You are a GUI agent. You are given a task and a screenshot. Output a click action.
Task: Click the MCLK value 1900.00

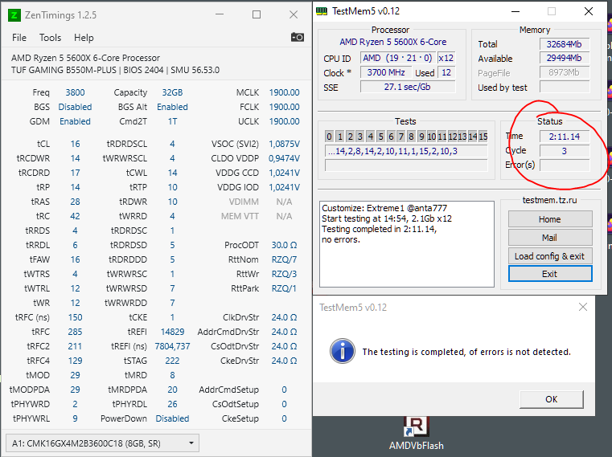pos(284,92)
